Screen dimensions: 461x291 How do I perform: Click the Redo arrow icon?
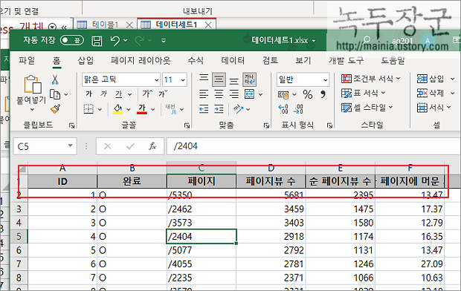139,41
